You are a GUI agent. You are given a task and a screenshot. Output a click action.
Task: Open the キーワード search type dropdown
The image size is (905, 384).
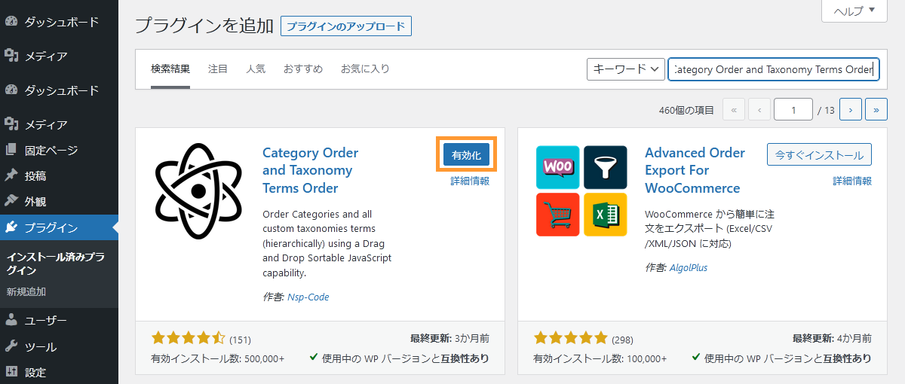tap(625, 69)
